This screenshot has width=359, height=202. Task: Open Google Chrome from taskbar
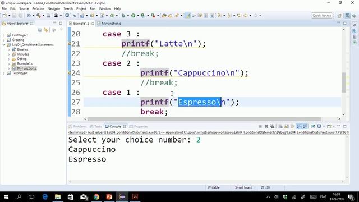click(96, 197)
